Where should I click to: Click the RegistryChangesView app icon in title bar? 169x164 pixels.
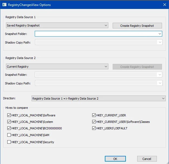pos(4,5)
